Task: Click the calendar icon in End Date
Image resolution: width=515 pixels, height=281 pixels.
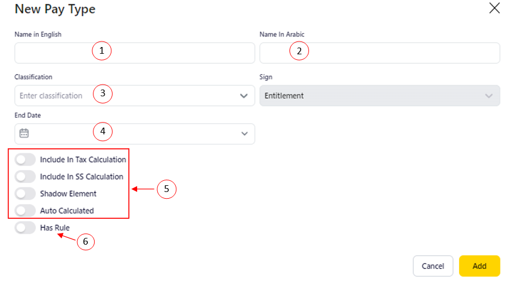Action: (24, 133)
